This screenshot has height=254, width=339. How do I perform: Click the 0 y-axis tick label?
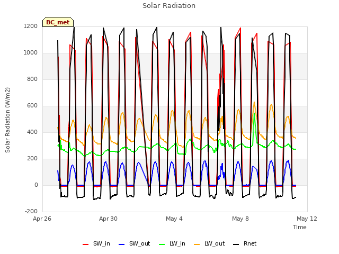[36, 185]
